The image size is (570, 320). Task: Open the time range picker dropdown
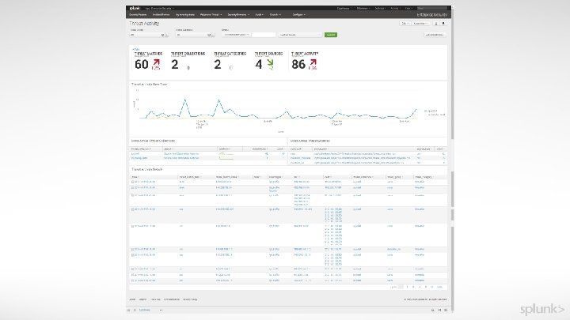pyautogui.click(x=300, y=35)
